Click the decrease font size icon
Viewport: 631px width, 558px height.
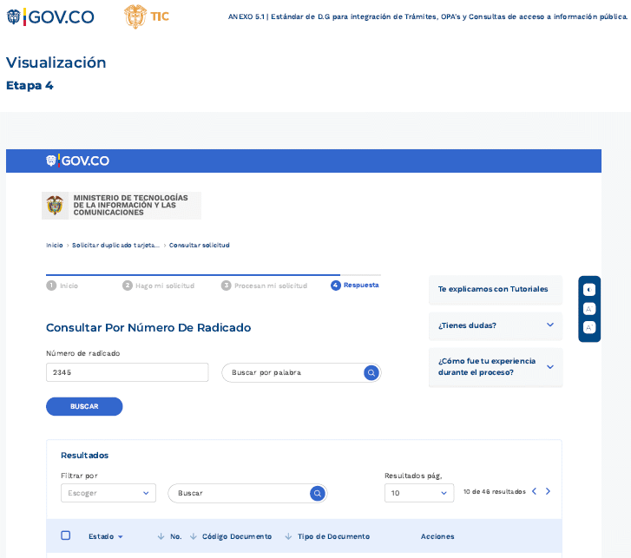coord(589,309)
